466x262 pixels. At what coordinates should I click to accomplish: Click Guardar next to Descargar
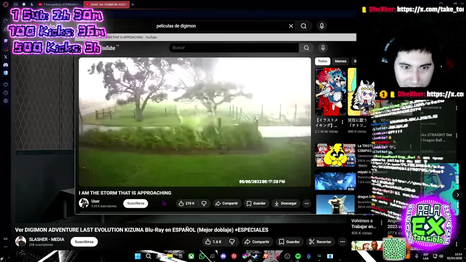coord(256,203)
